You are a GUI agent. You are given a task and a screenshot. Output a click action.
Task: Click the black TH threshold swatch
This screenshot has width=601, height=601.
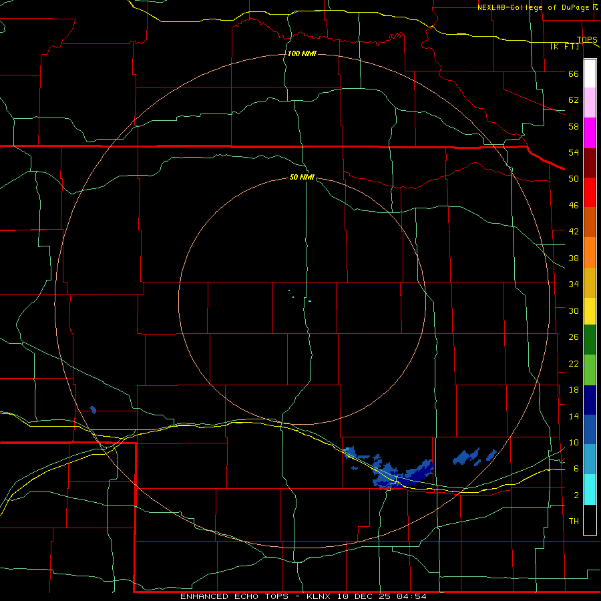[590, 520]
